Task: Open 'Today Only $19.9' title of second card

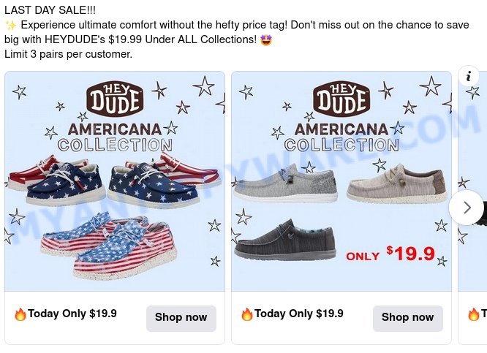Action: click(299, 314)
